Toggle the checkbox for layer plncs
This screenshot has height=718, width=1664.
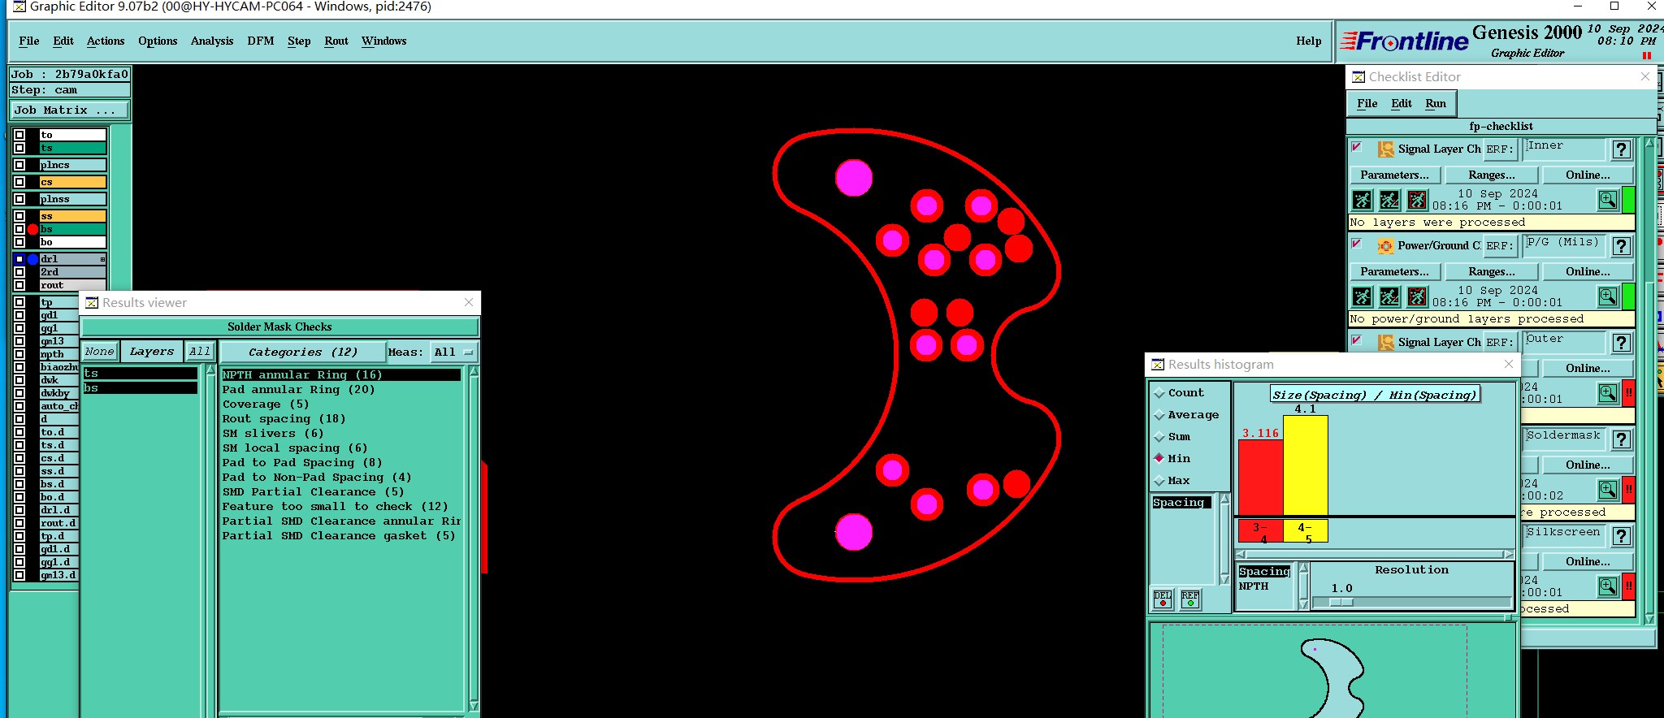[x=19, y=165]
